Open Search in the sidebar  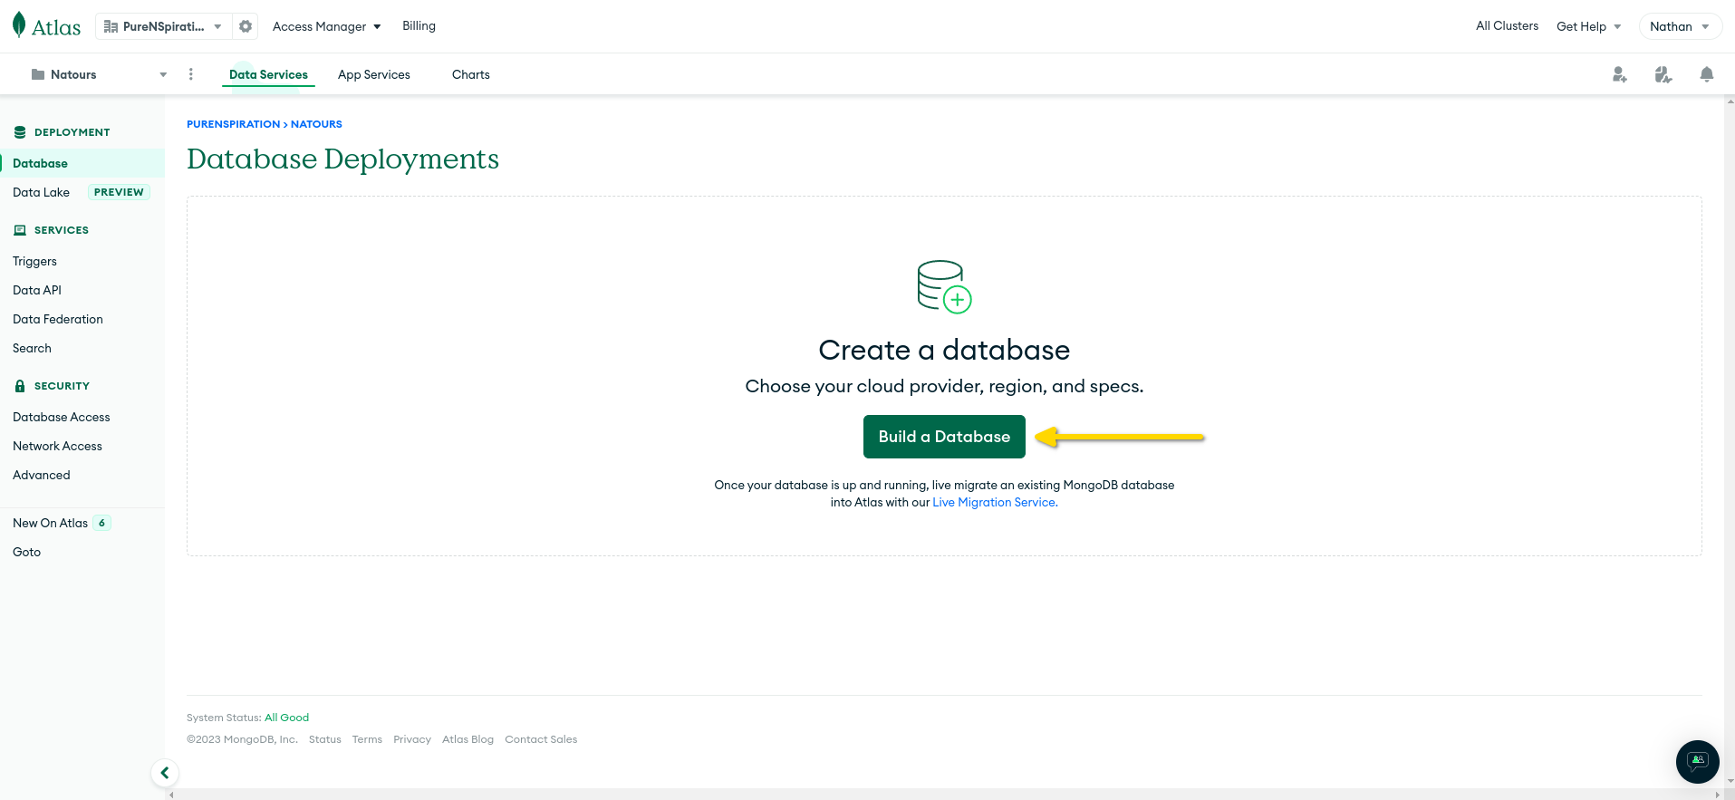[32, 348]
